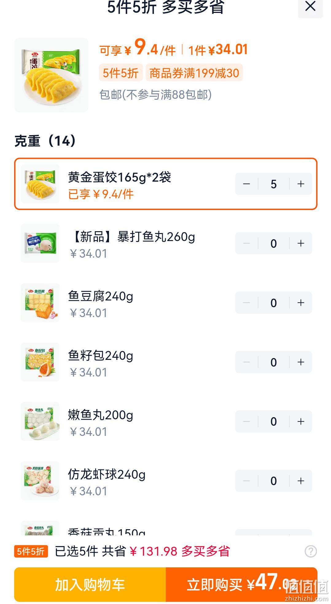331x604 pixels.
Task: Edit quantity field of 黄金蛋饺
Action: click(x=274, y=184)
